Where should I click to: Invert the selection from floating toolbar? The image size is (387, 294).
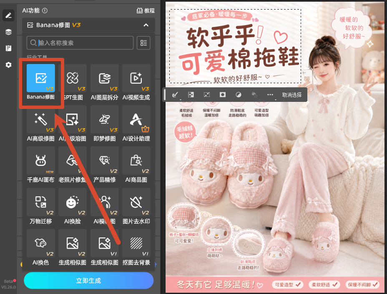click(191, 95)
